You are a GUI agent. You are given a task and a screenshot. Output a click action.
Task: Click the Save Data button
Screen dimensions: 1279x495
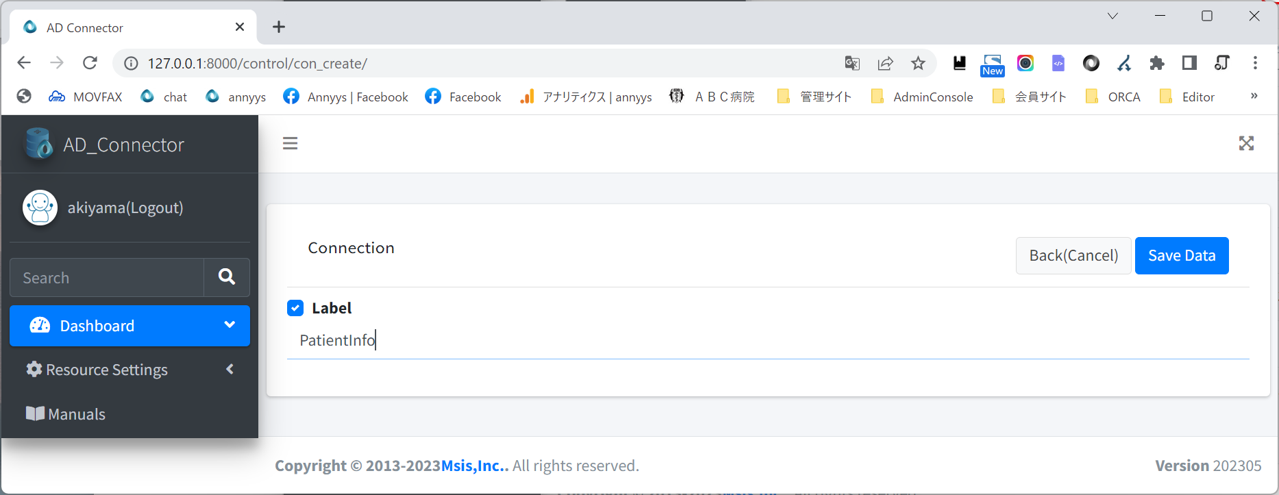pyautogui.click(x=1182, y=255)
